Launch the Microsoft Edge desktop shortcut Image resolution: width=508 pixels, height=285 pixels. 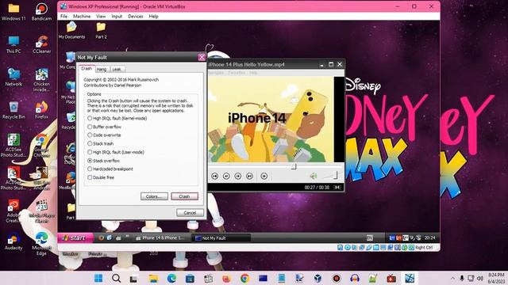pyautogui.click(x=41, y=245)
